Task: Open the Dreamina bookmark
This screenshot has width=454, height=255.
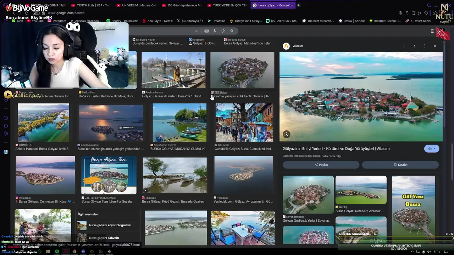Action: click(x=216, y=21)
